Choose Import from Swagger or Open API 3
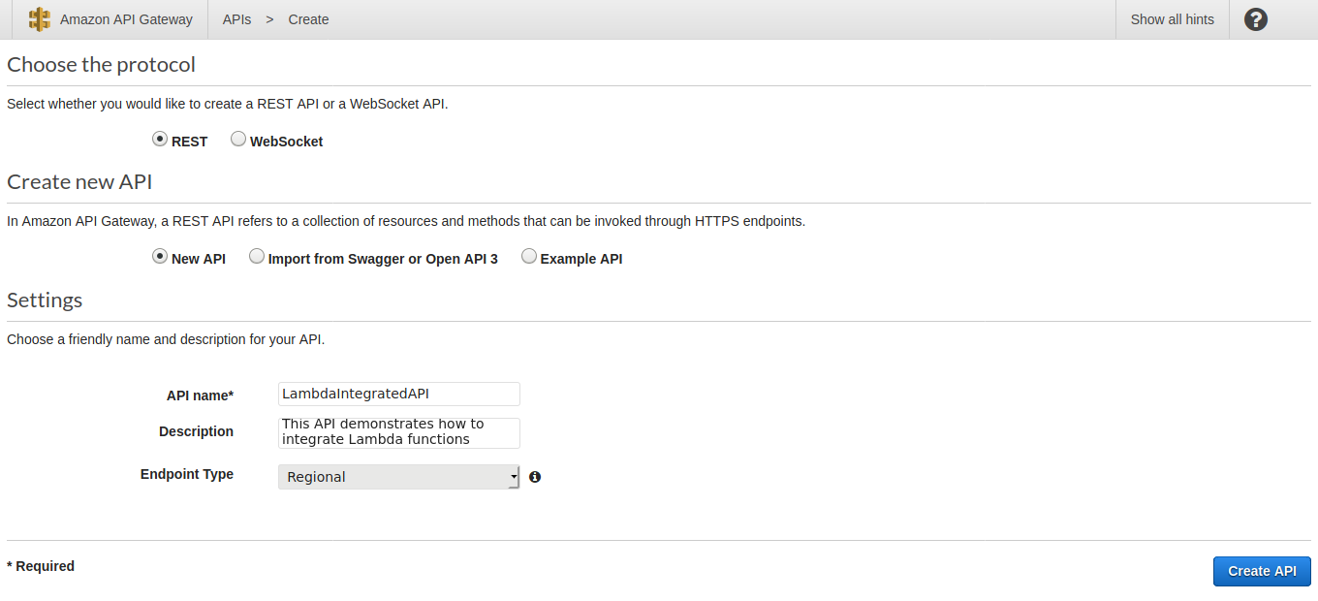The image size is (1318, 601). click(x=257, y=255)
